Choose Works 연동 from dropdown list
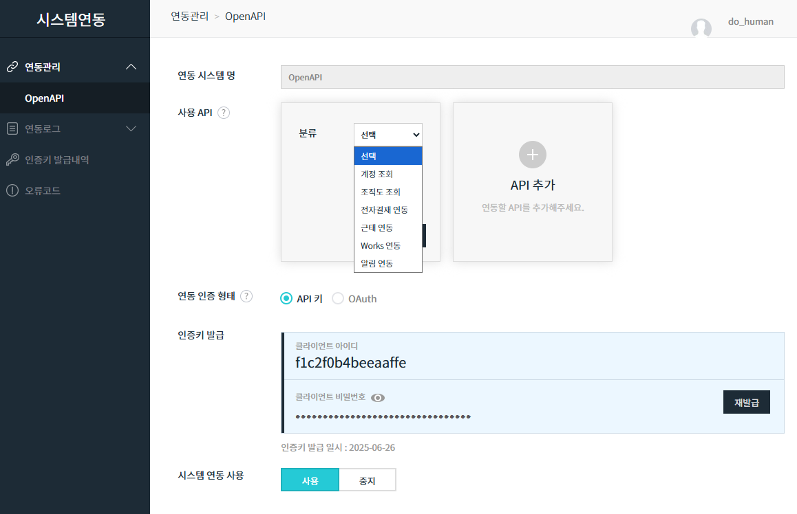 click(x=381, y=245)
